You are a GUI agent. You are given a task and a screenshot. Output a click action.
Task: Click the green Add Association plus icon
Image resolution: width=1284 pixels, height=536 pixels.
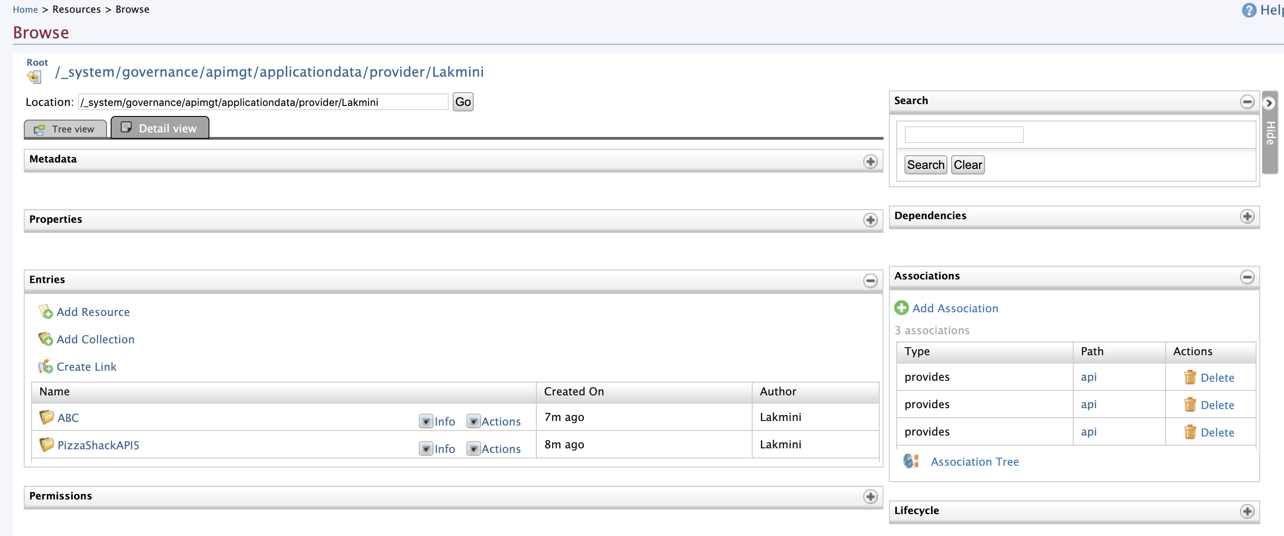901,308
